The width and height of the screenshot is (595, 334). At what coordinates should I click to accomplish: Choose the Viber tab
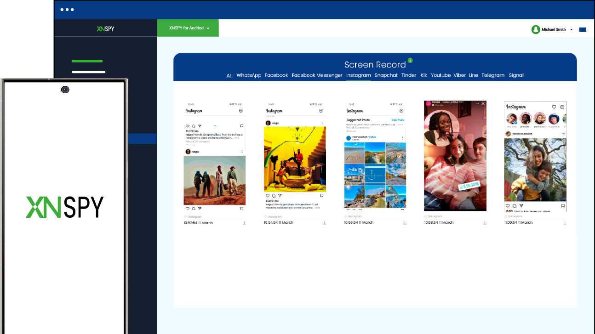(460, 75)
